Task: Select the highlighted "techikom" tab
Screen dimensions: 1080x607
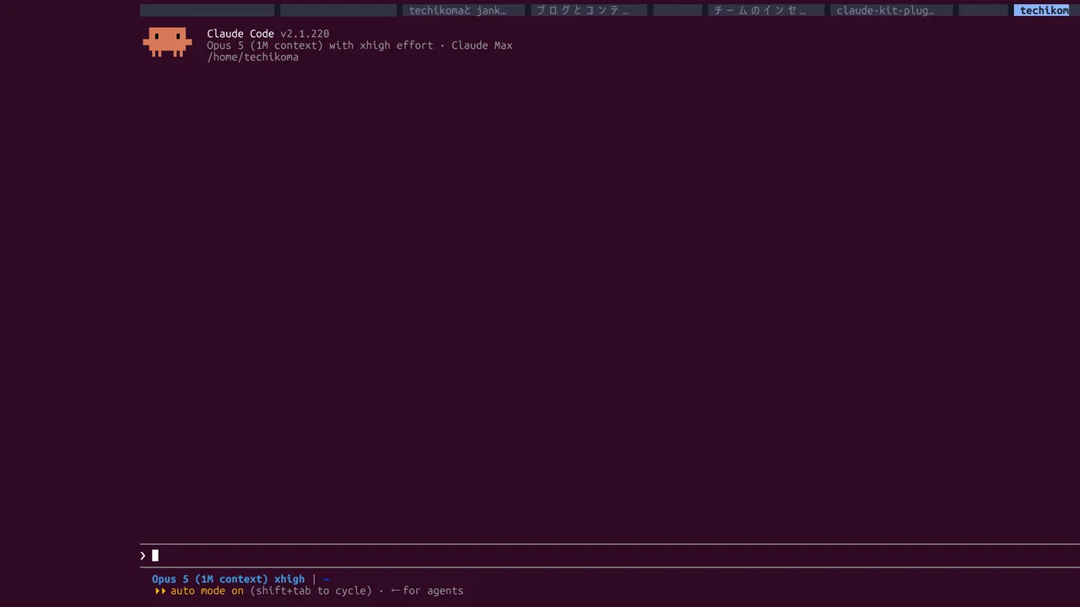Action: (x=1044, y=10)
